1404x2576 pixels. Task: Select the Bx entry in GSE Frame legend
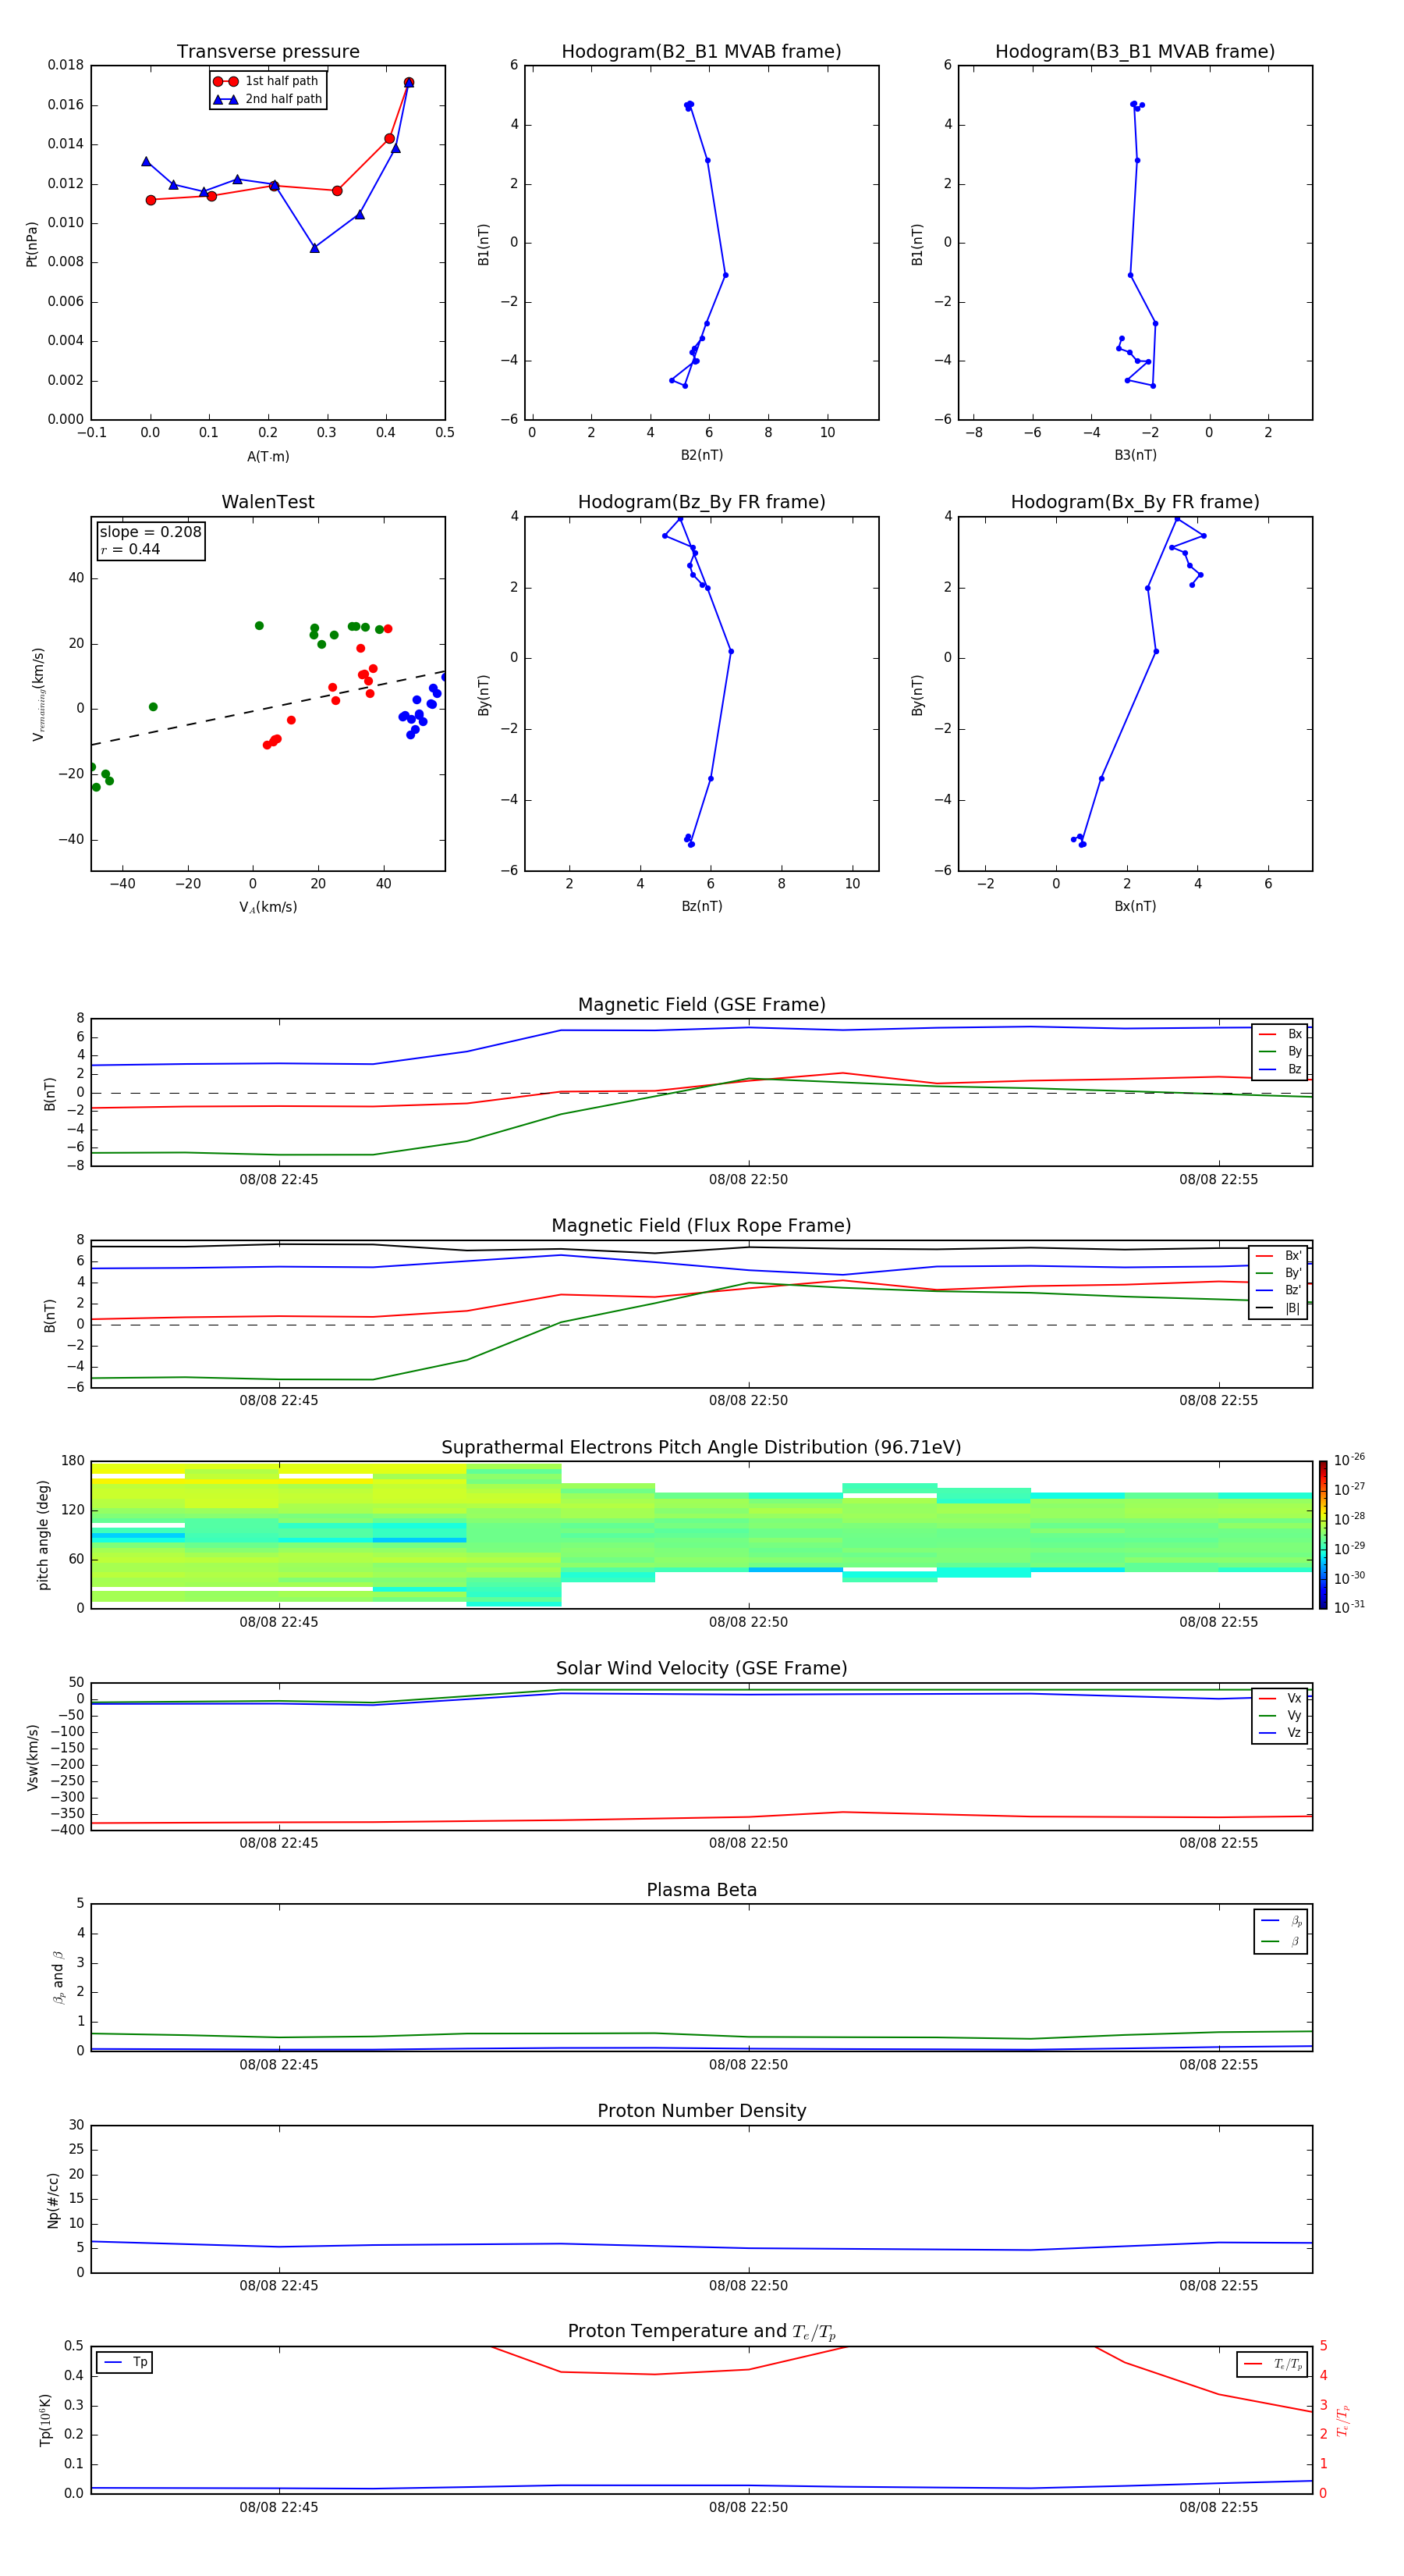pos(1280,1034)
